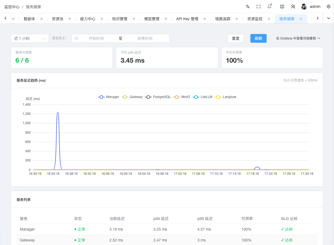Click the 当前延迟 column header

click(117, 219)
